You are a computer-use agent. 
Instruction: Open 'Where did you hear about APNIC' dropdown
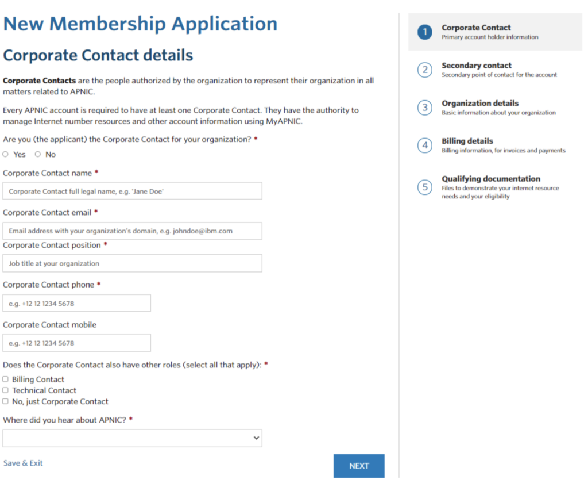click(x=132, y=438)
